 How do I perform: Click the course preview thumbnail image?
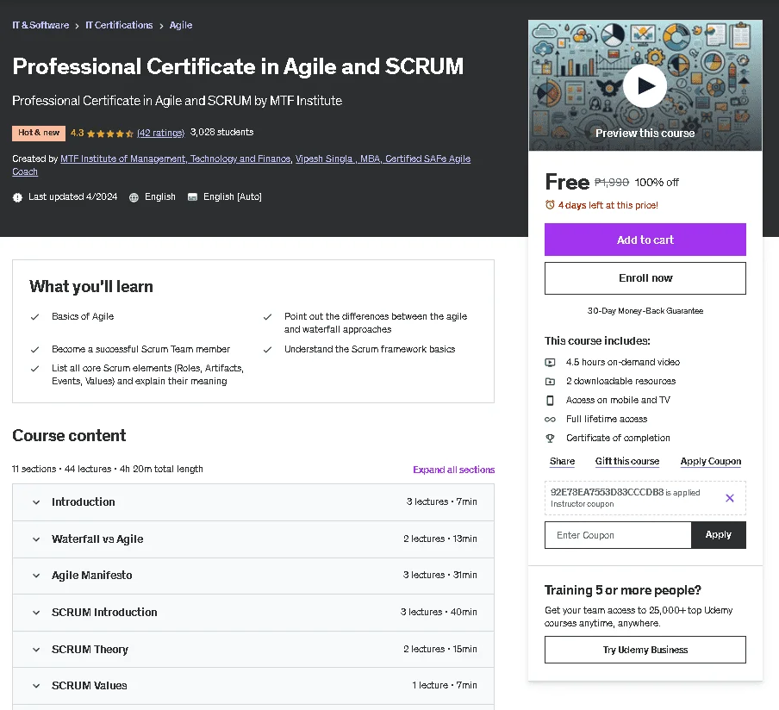[645, 85]
